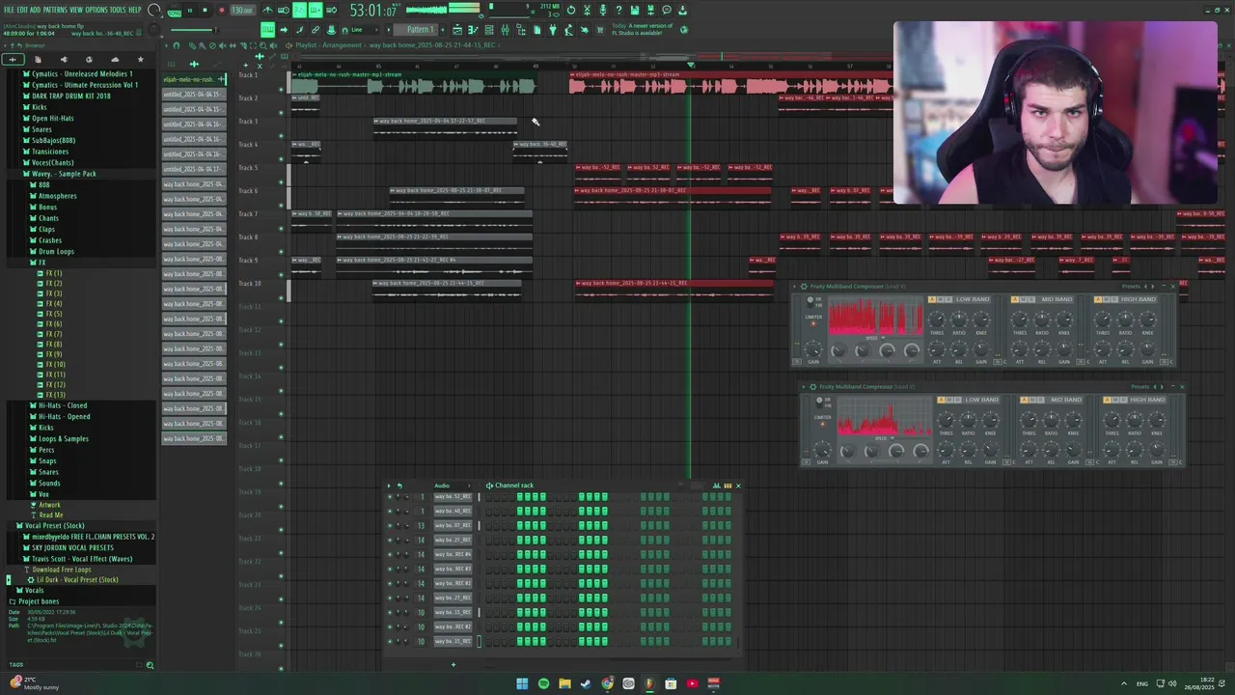Open File Explorer from the taskbar
Image resolution: width=1235 pixels, height=695 pixels.
tap(564, 683)
